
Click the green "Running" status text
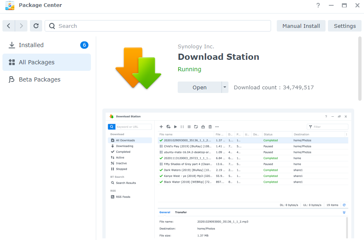pos(190,69)
